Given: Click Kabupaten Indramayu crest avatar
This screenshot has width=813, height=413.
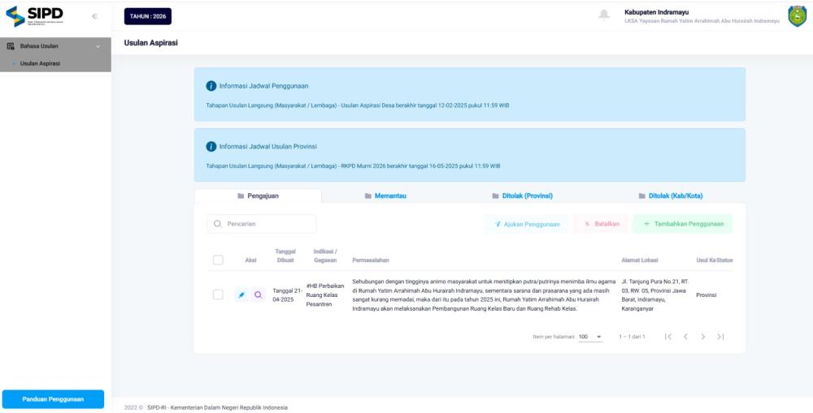Looking at the screenshot, I should click(x=797, y=16).
